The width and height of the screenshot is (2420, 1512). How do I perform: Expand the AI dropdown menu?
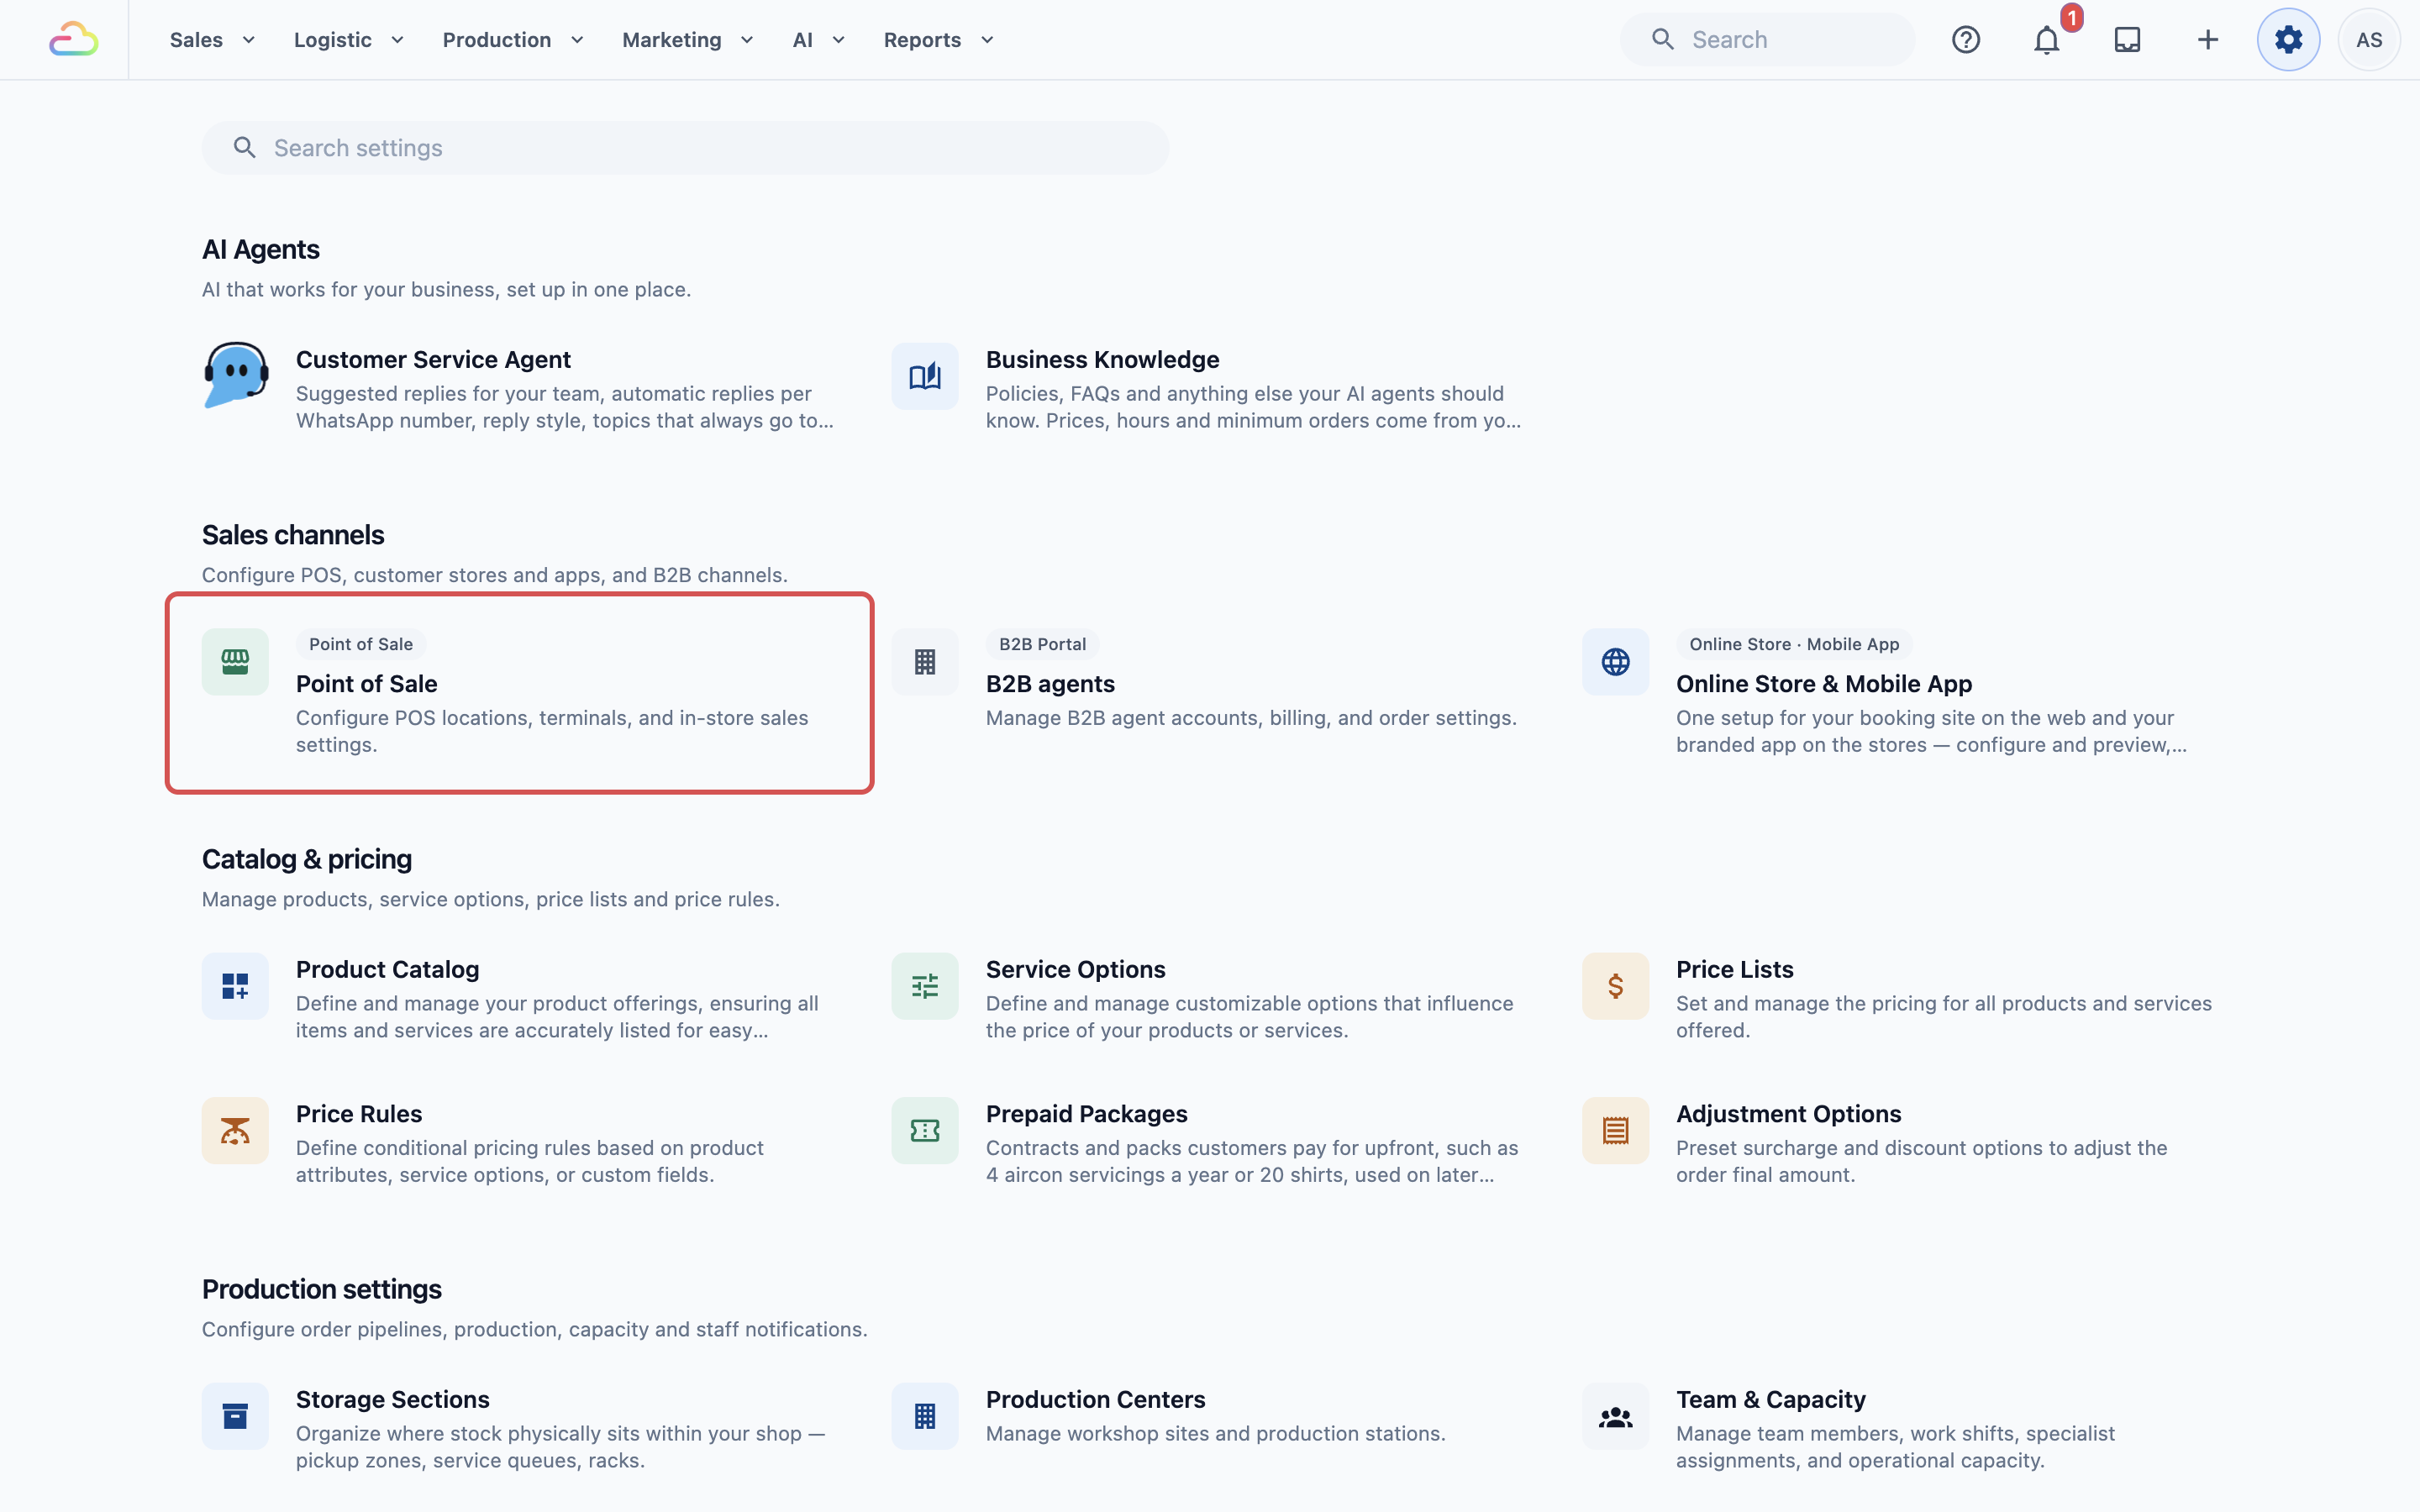pos(819,40)
